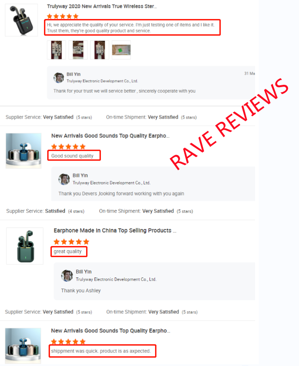Open the last colorful earbuds product image
299x366 pixels.
[23, 346]
